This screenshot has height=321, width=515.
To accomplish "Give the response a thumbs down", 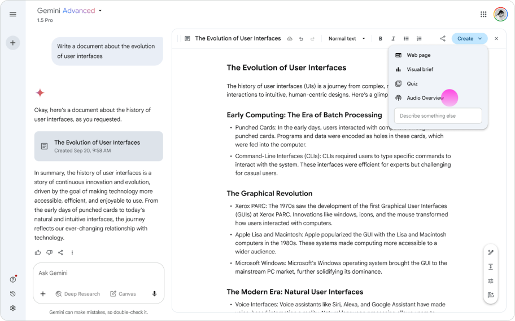I will (x=49, y=252).
